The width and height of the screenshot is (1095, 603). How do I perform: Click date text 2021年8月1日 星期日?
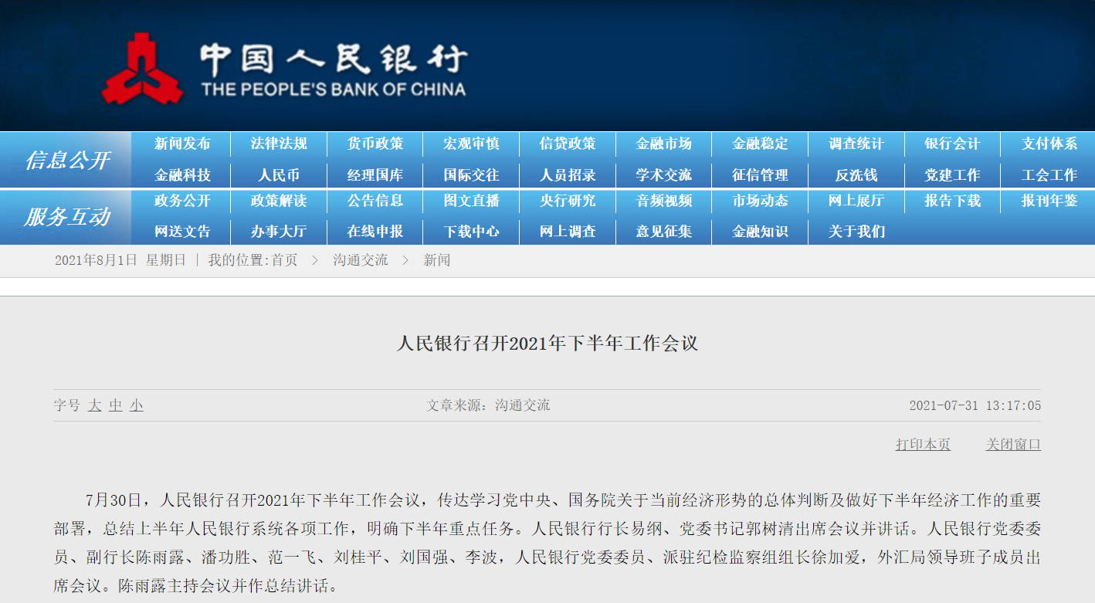pyautogui.click(x=120, y=260)
